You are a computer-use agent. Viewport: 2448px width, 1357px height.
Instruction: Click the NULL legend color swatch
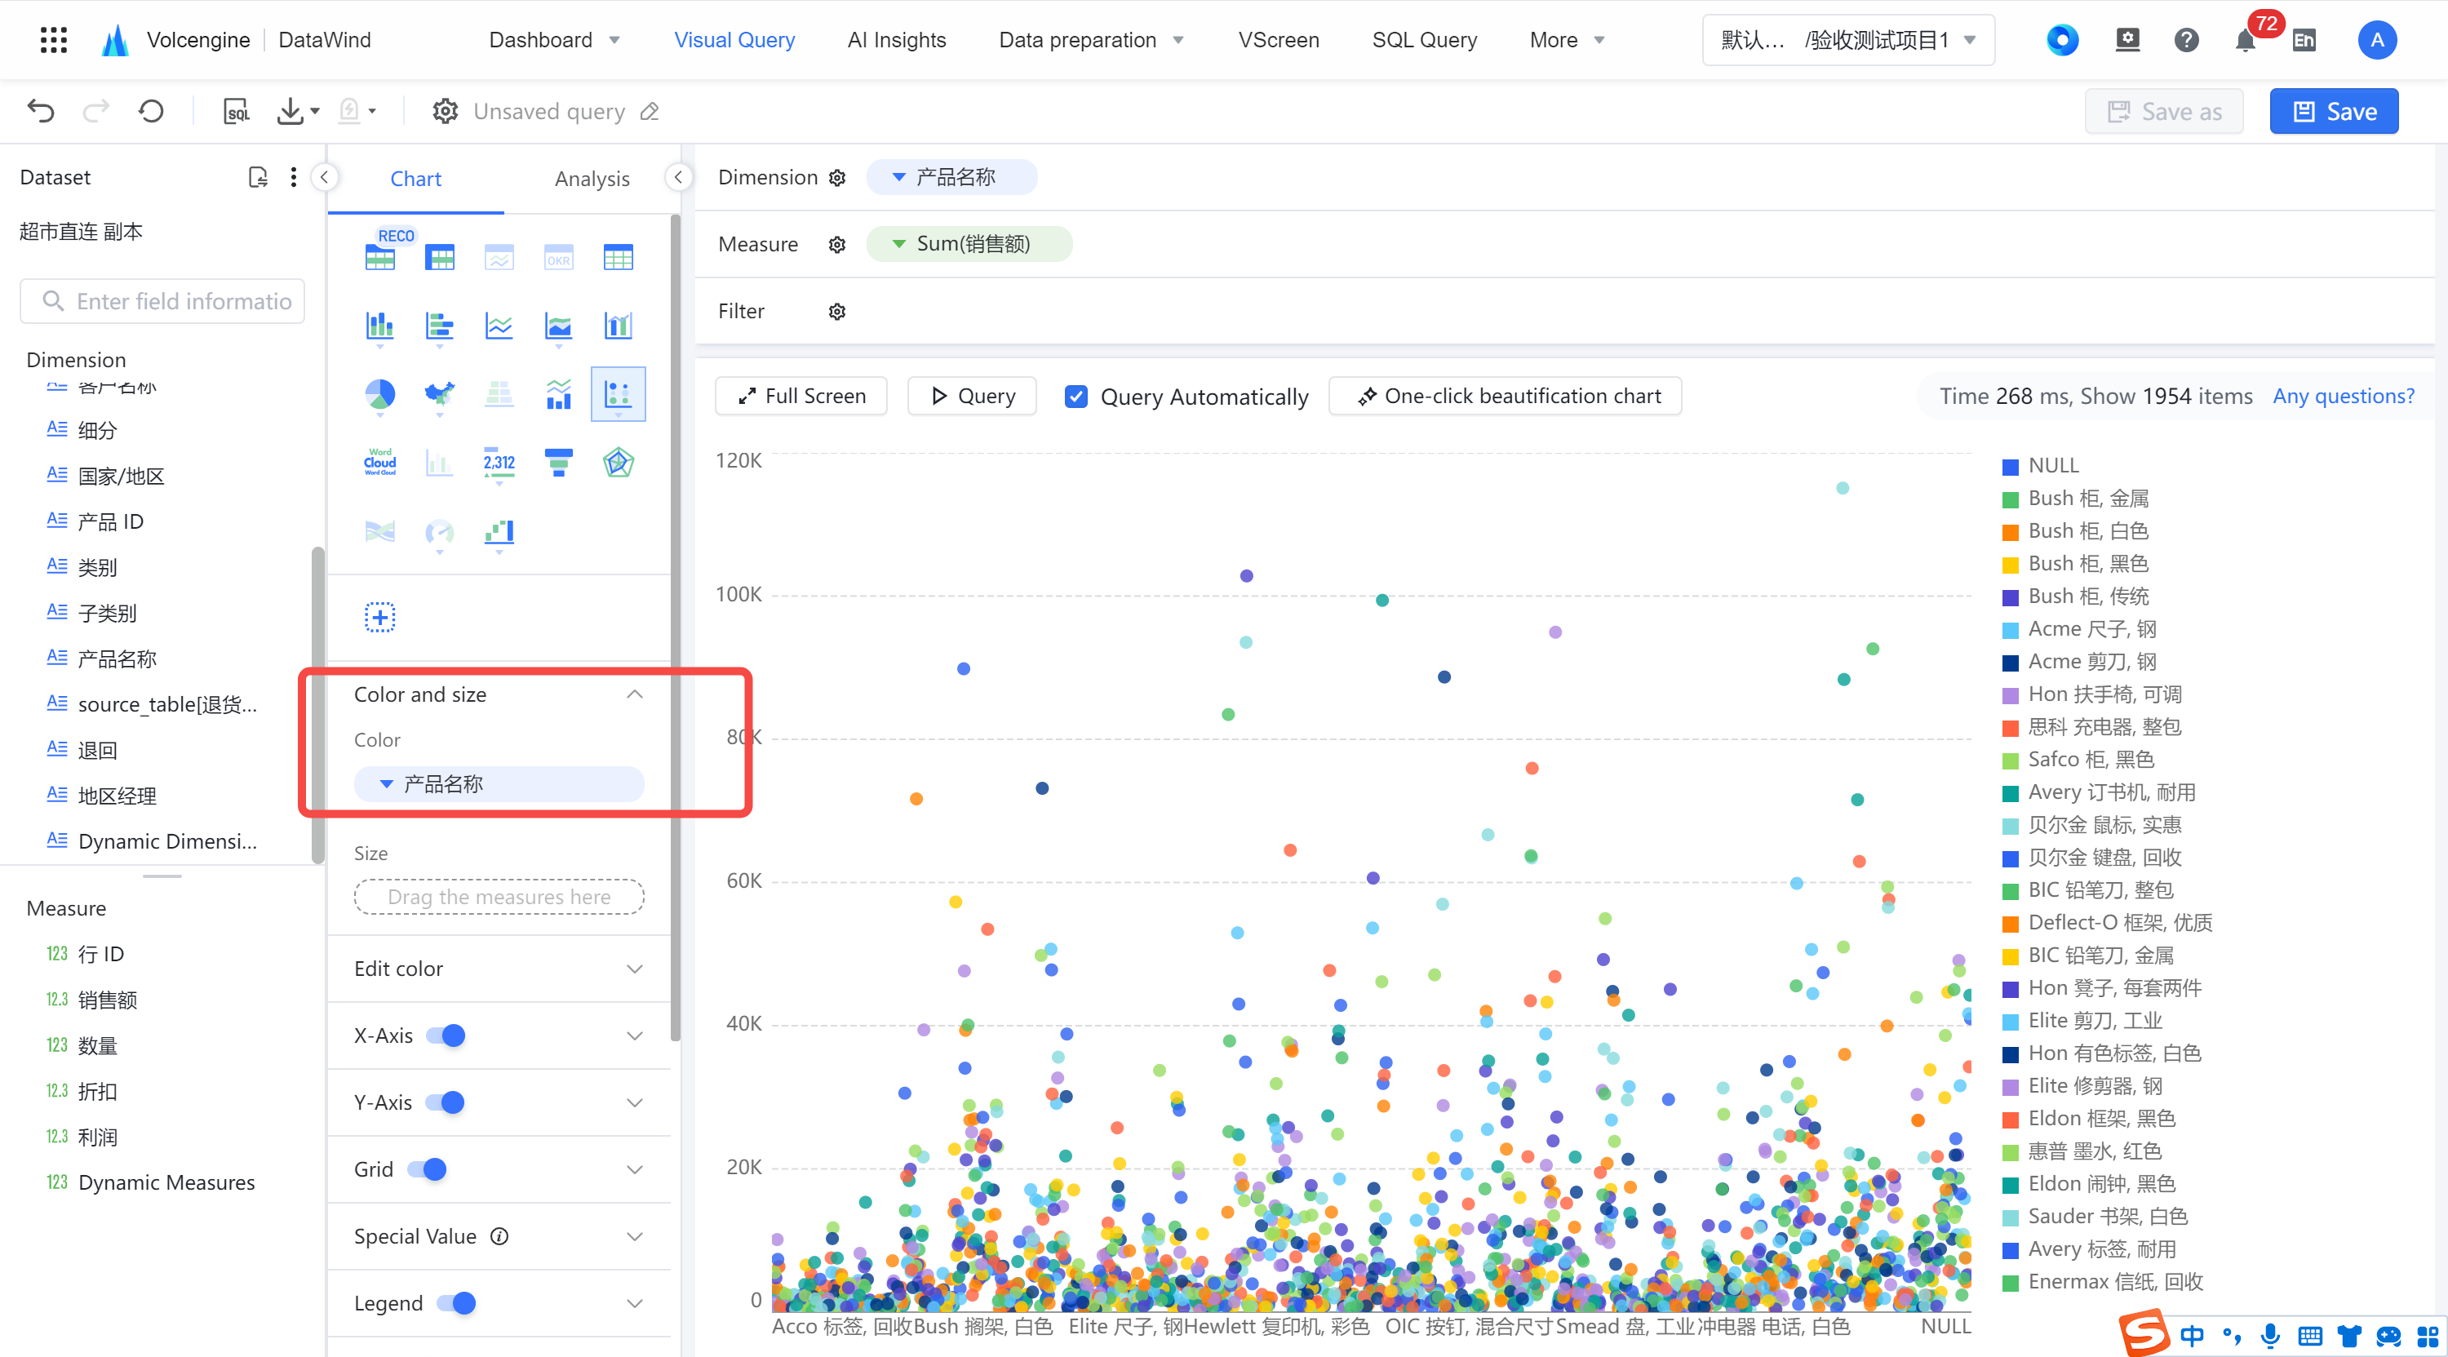click(2010, 467)
